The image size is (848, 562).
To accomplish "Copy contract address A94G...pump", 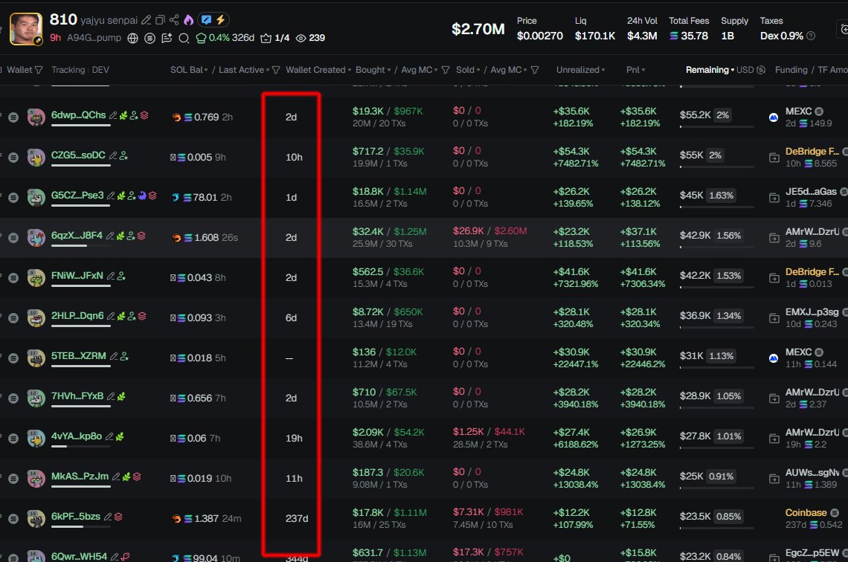I will (94, 38).
